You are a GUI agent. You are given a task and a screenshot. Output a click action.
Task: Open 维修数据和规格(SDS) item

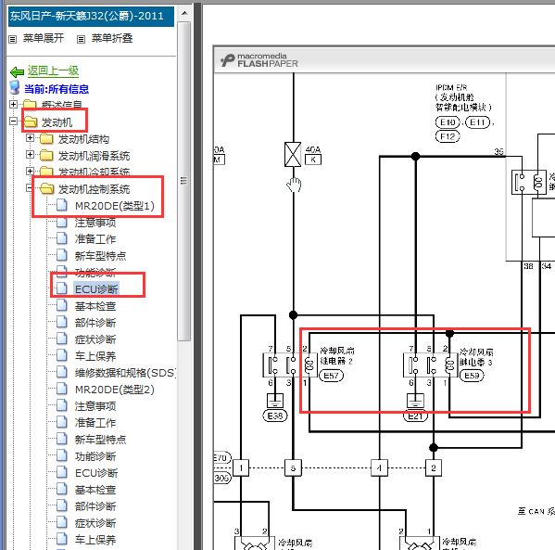[x=125, y=373]
